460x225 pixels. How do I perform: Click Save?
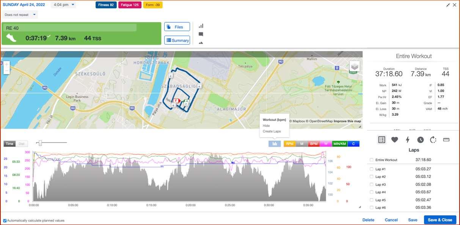[413, 220]
